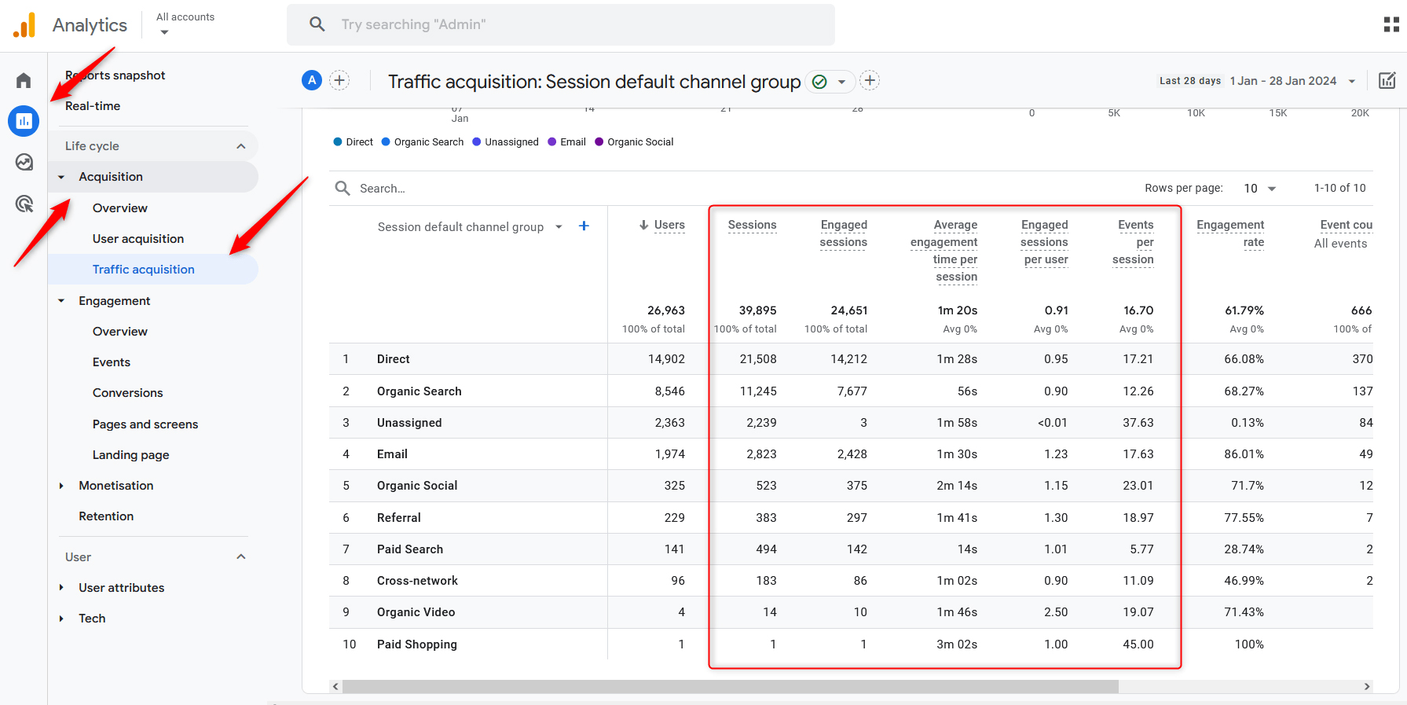This screenshot has width=1407, height=705.
Task: Open the Retention report
Action: (x=106, y=516)
